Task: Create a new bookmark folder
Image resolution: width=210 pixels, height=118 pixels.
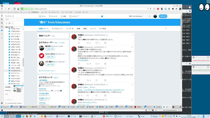Action: (x=10, y=23)
